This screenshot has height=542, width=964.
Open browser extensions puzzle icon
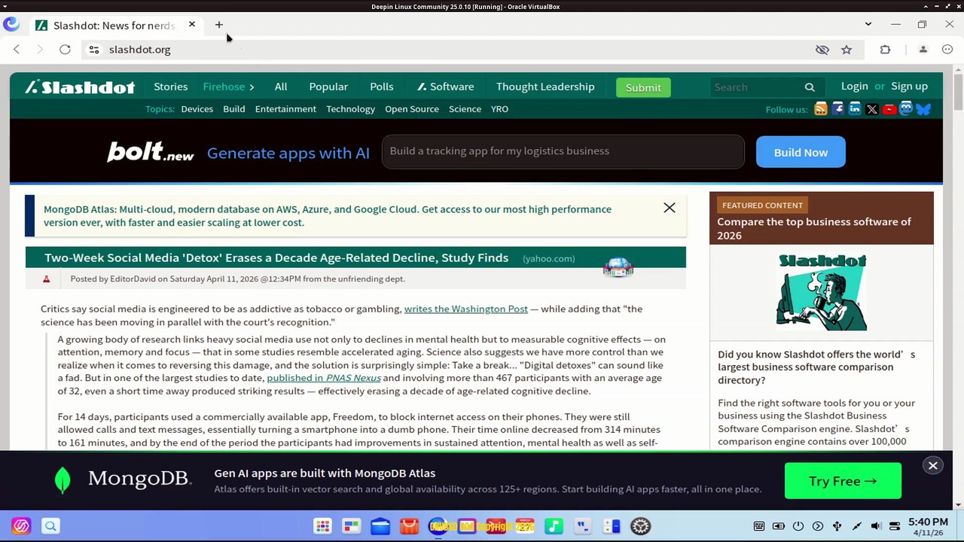885,50
